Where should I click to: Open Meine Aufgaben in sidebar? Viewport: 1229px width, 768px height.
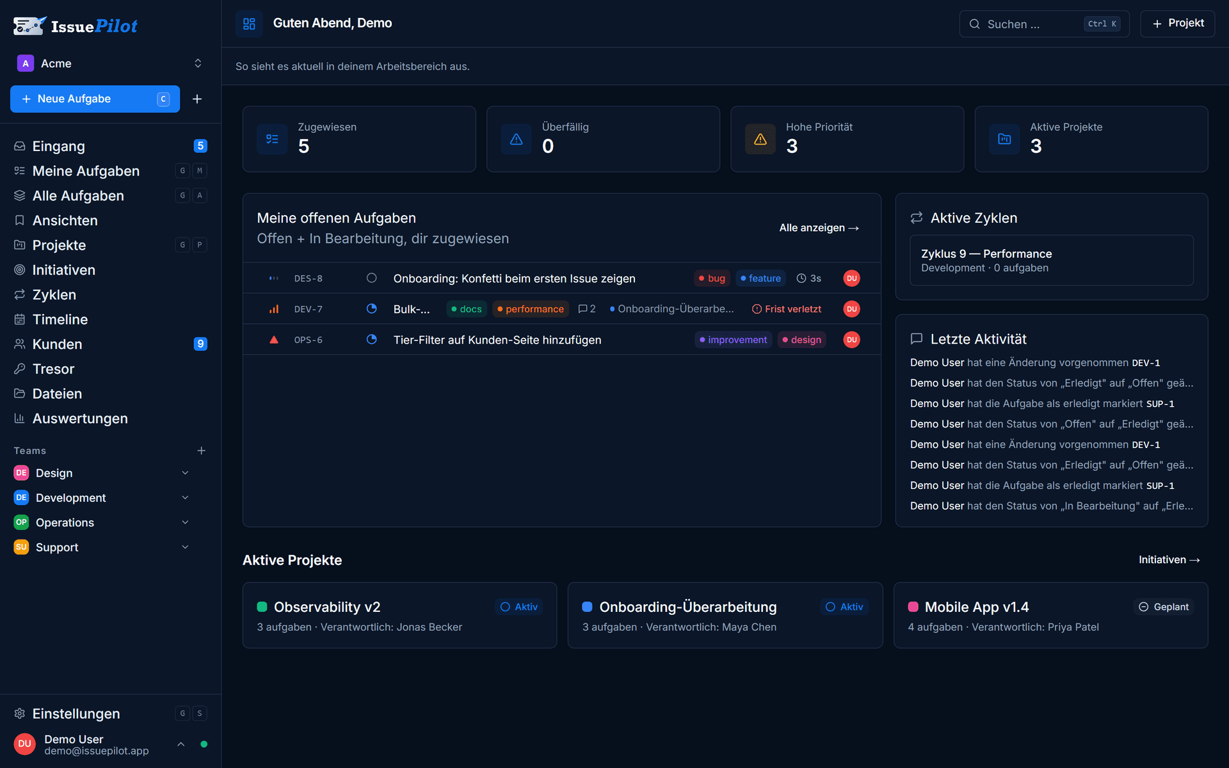coord(110,171)
